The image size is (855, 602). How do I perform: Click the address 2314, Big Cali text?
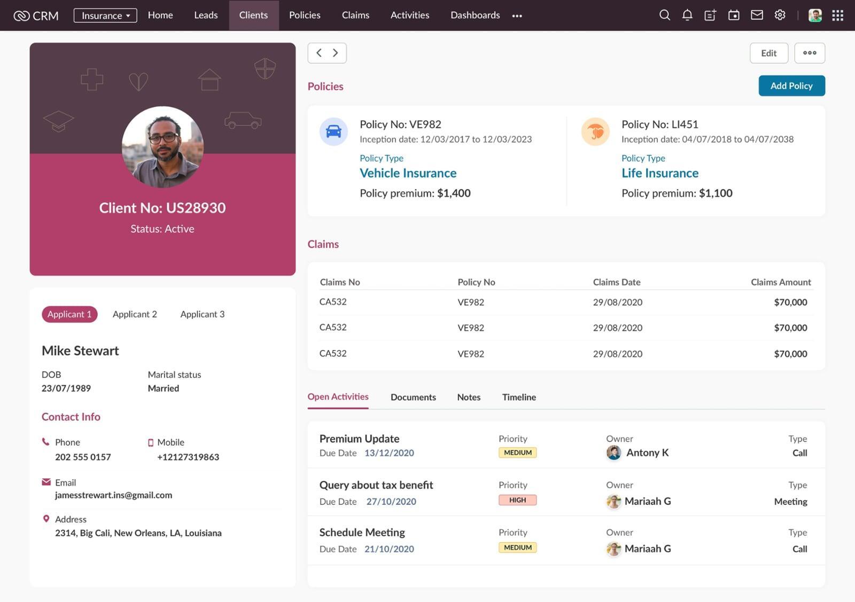pos(138,533)
